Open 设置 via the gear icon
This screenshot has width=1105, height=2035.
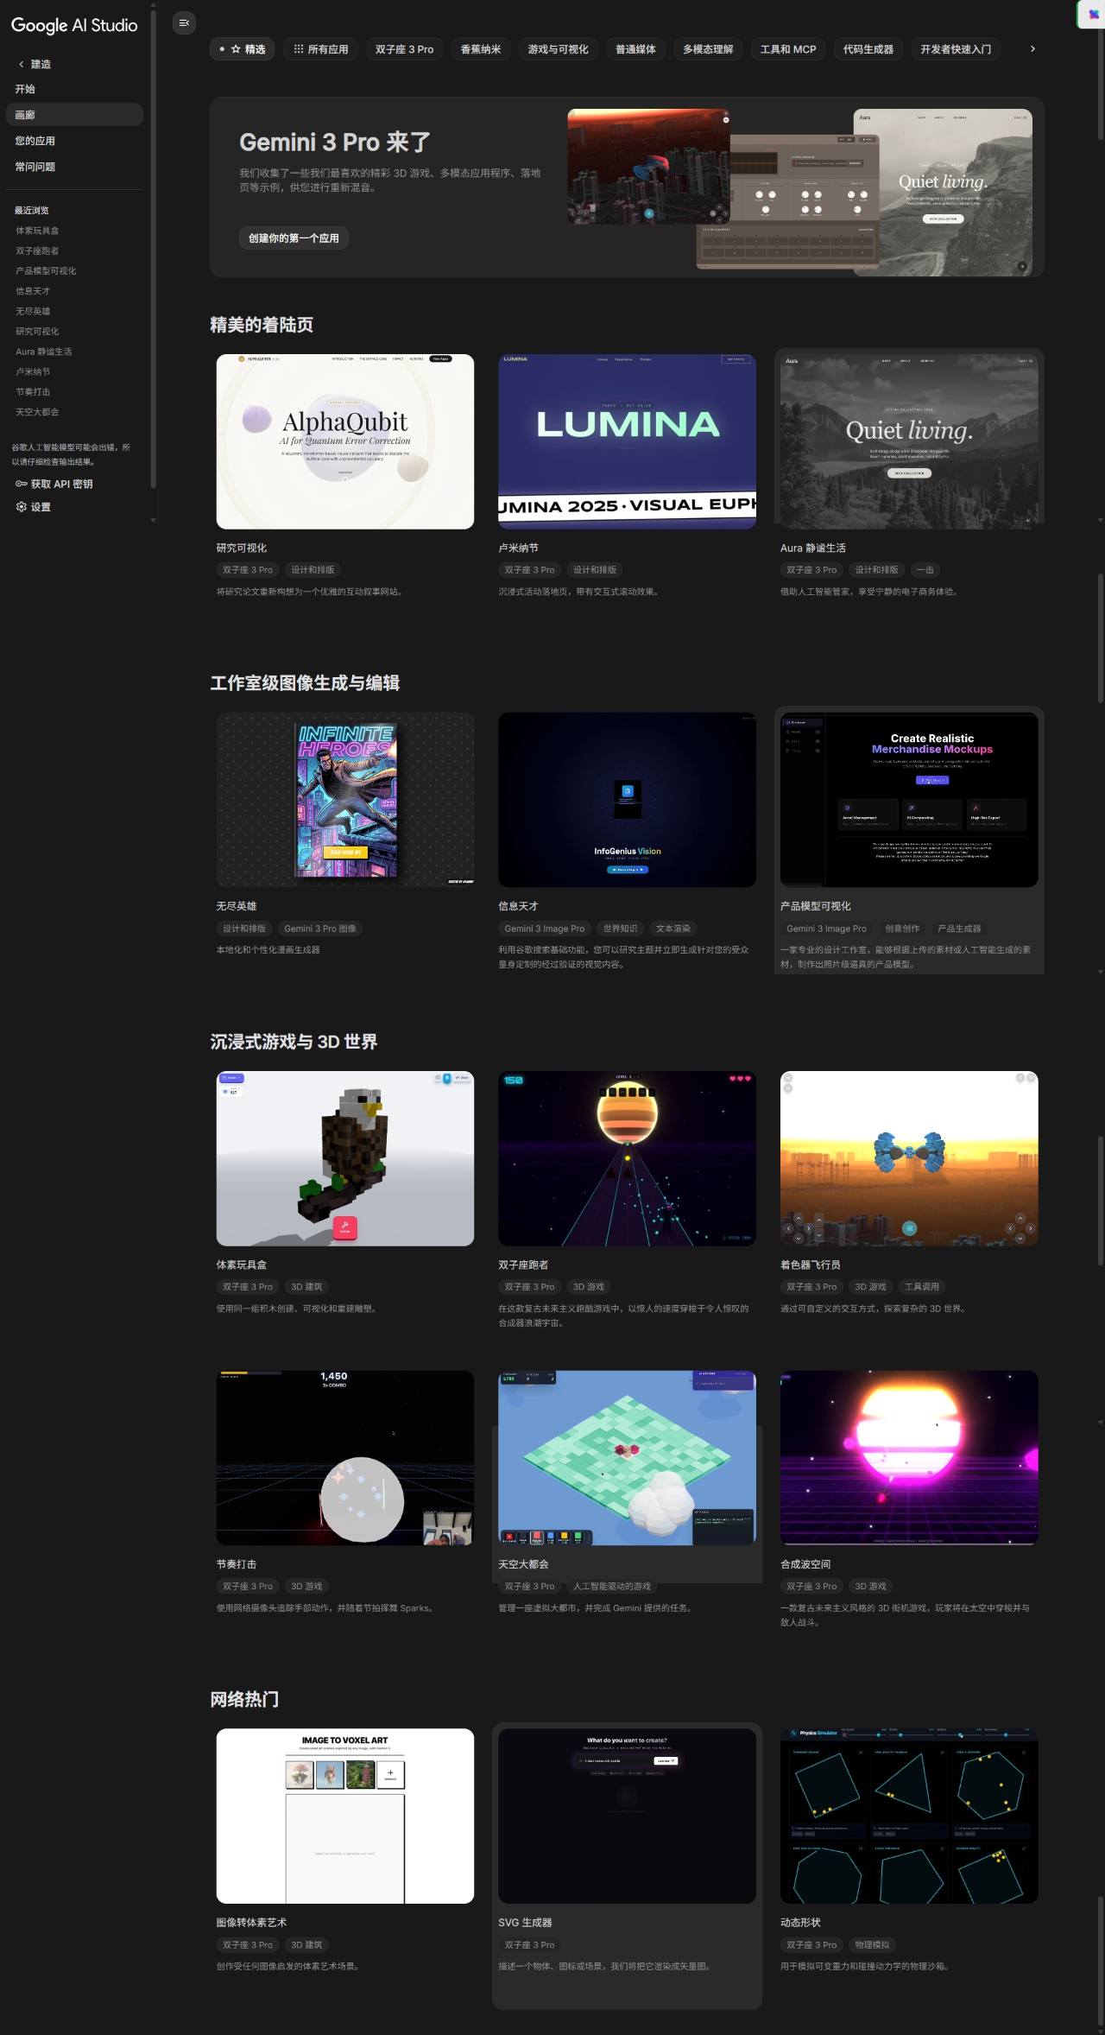click(21, 507)
